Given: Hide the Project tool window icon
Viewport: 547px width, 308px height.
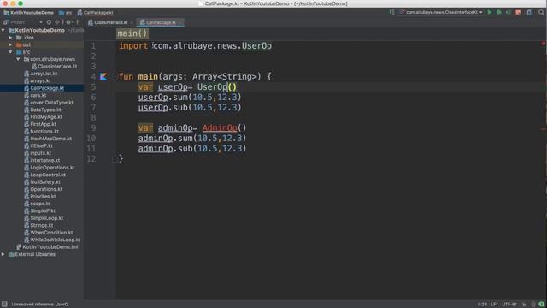Looking at the screenshot, I should coord(79,22).
